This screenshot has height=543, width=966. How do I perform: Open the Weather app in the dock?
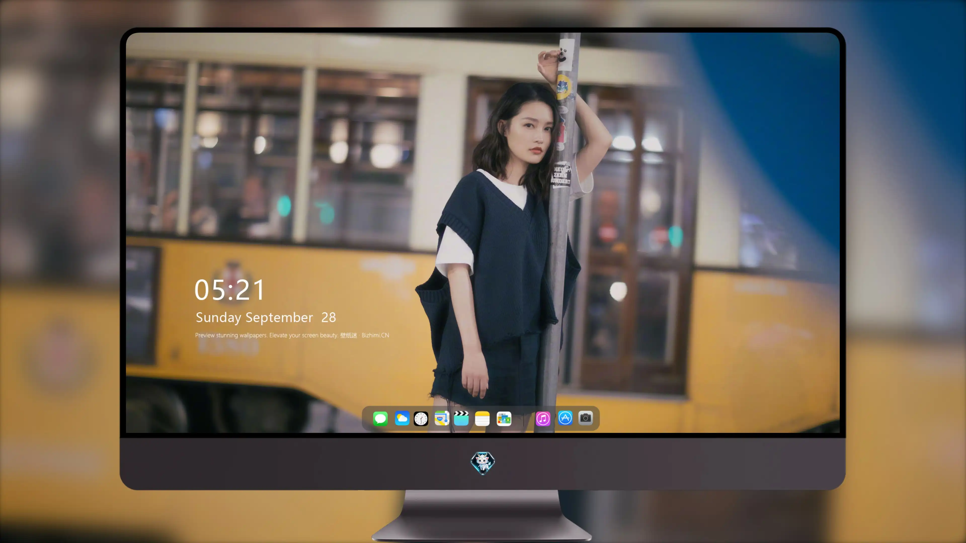[402, 418]
